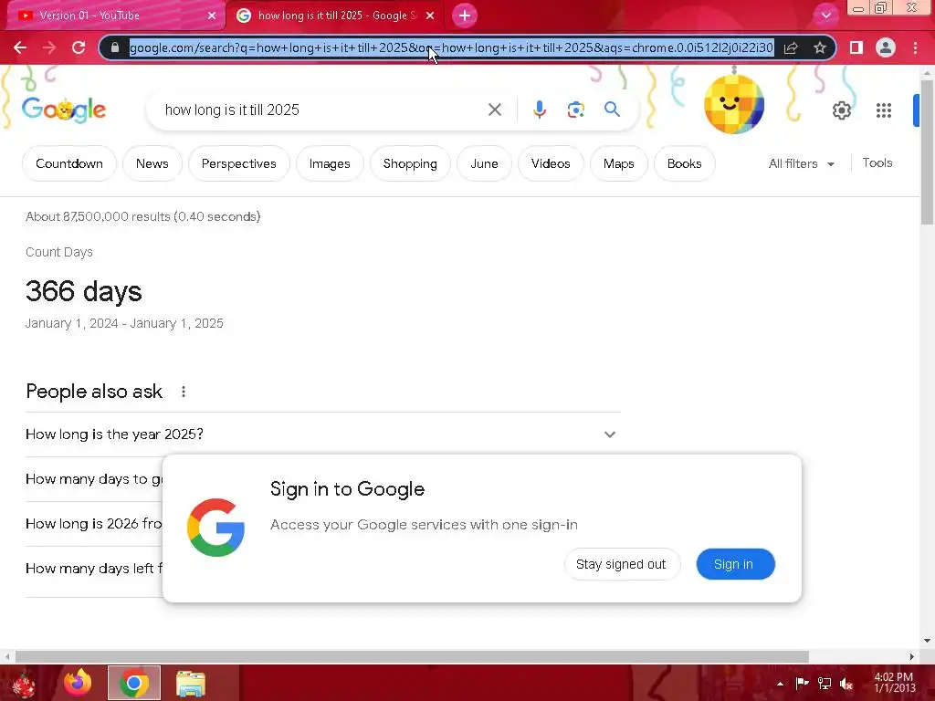Click the Sign in button in popup

735,564
